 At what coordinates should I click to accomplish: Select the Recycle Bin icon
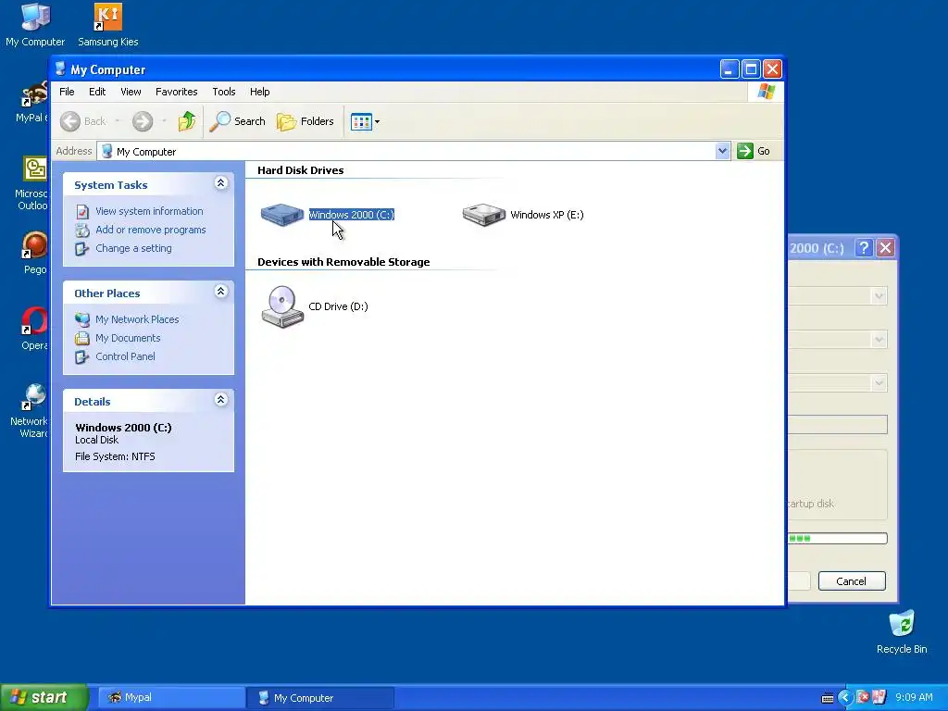coord(902,632)
